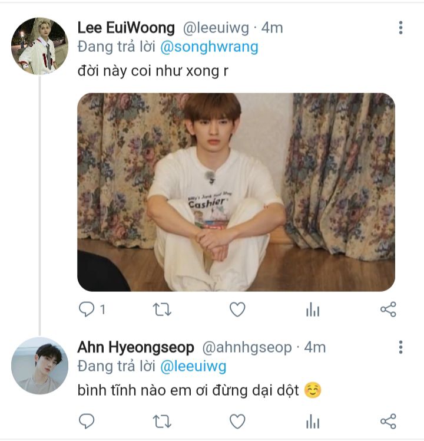Retweet Ahn Hyeongseop's tweet

(162, 421)
